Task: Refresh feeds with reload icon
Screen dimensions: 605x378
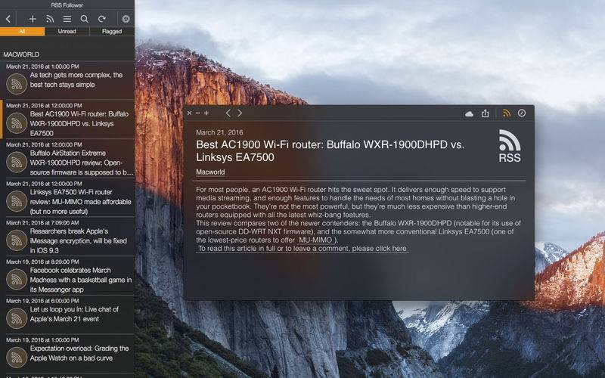Action: [101, 18]
